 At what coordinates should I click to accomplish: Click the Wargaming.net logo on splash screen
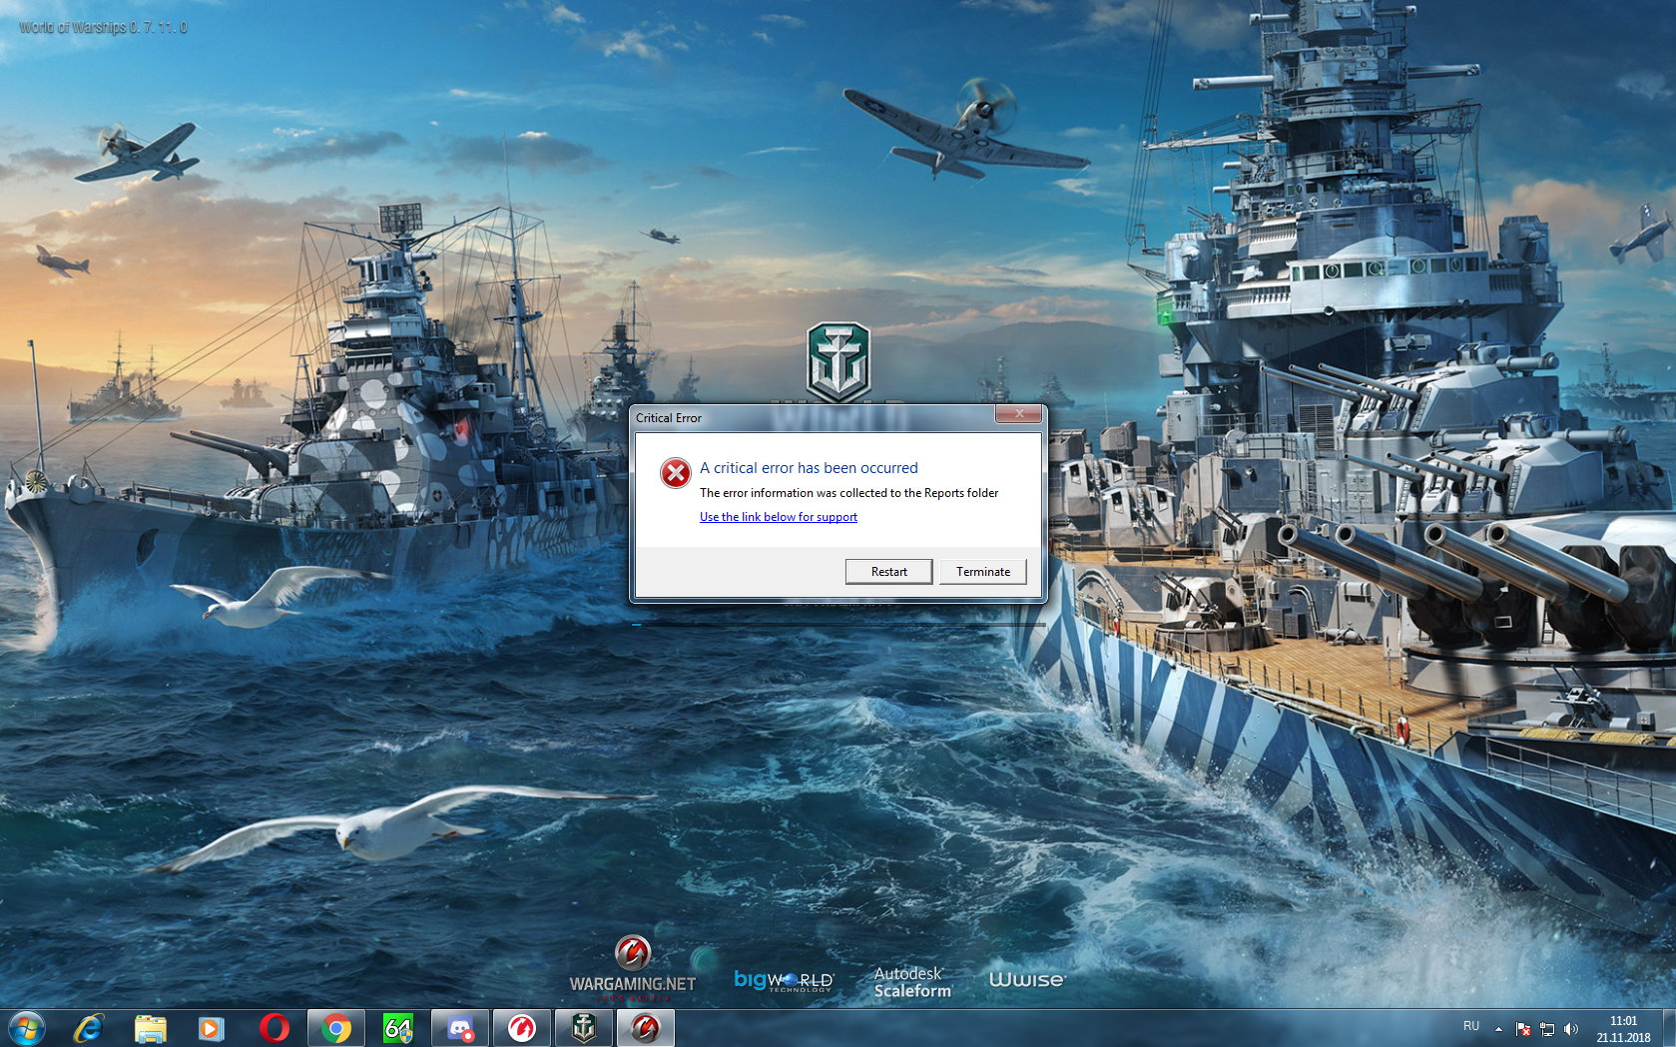[633, 968]
